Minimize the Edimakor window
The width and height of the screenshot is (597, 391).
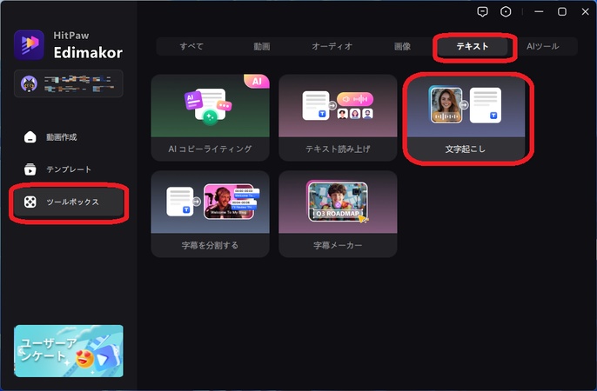539,12
